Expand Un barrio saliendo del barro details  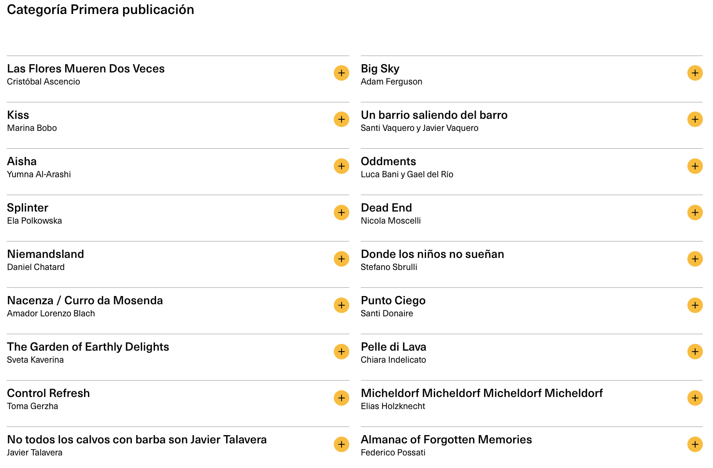tap(695, 119)
